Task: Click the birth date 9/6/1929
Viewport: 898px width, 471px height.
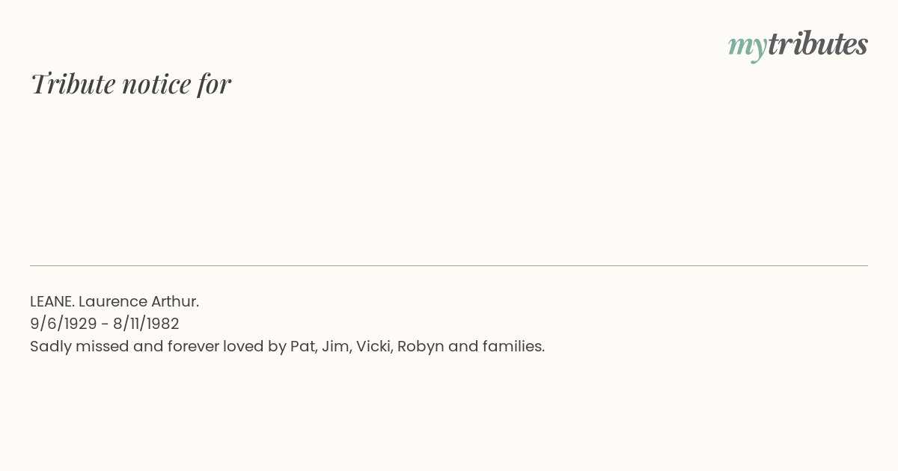Action: tap(64, 324)
